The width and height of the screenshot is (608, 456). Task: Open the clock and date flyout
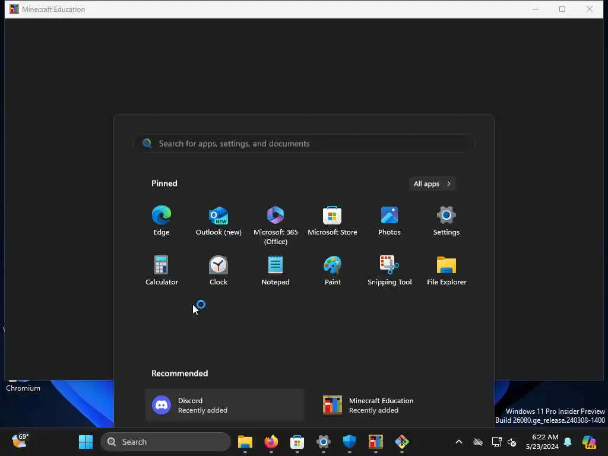[541, 442]
